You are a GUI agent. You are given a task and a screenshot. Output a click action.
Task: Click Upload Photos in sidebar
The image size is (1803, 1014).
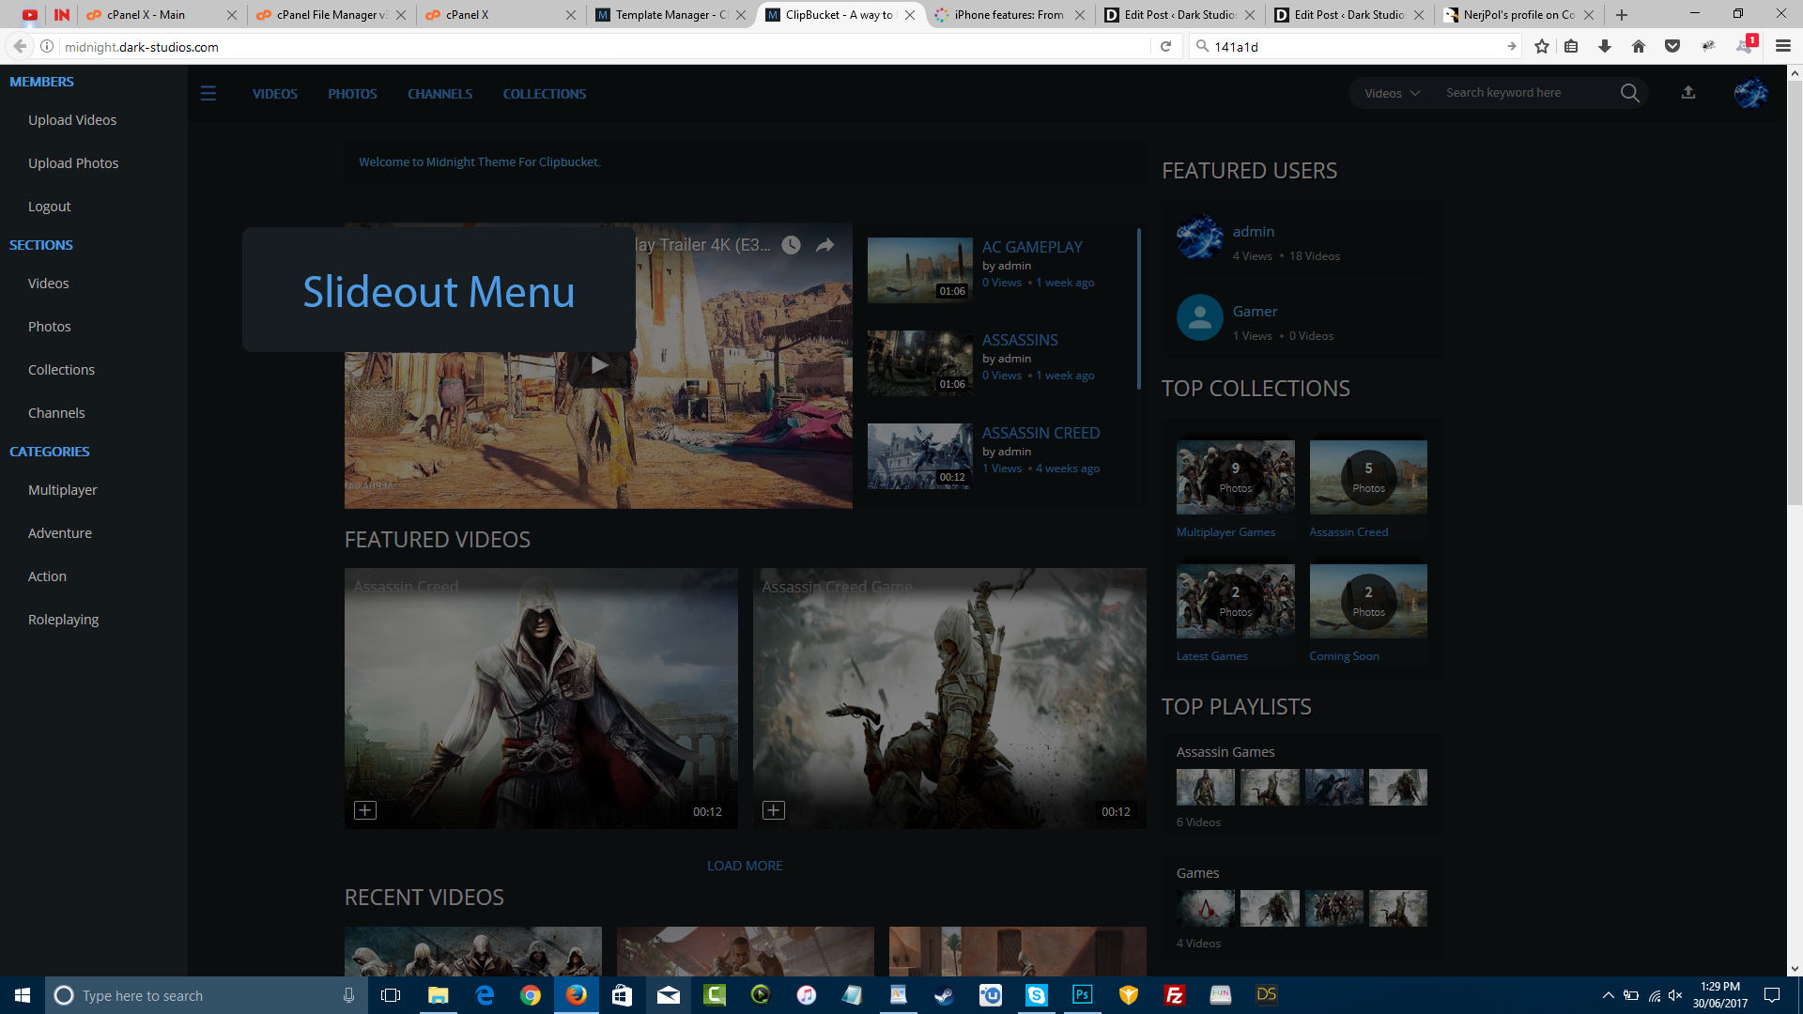point(73,163)
